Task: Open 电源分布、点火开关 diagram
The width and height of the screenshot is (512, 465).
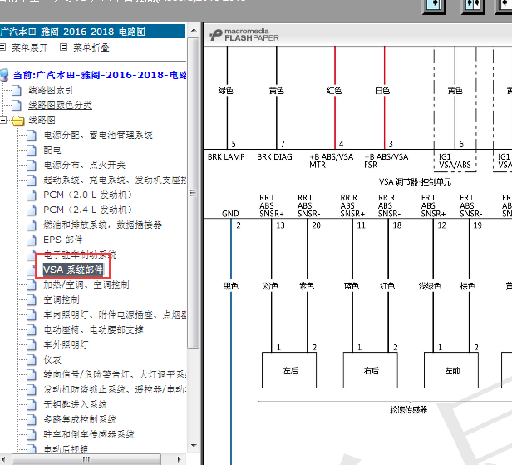Action: [85, 165]
